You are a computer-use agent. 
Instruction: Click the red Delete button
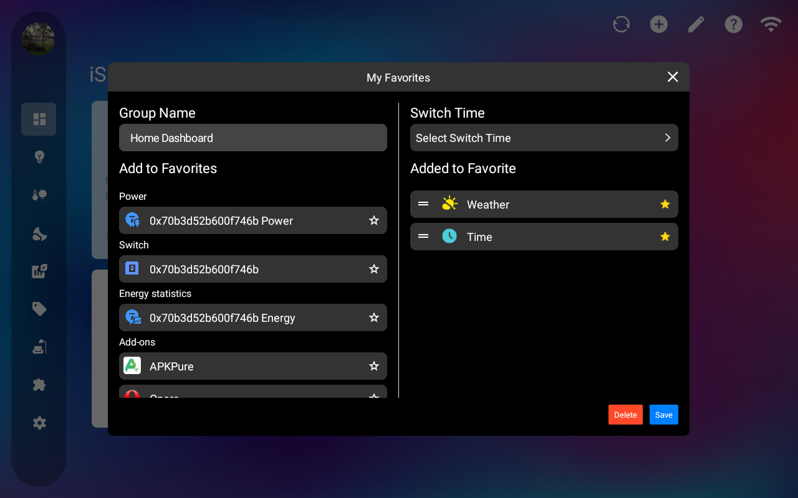625,415
